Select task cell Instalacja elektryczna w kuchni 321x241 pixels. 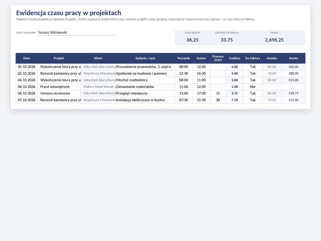[x=145, y=100]
